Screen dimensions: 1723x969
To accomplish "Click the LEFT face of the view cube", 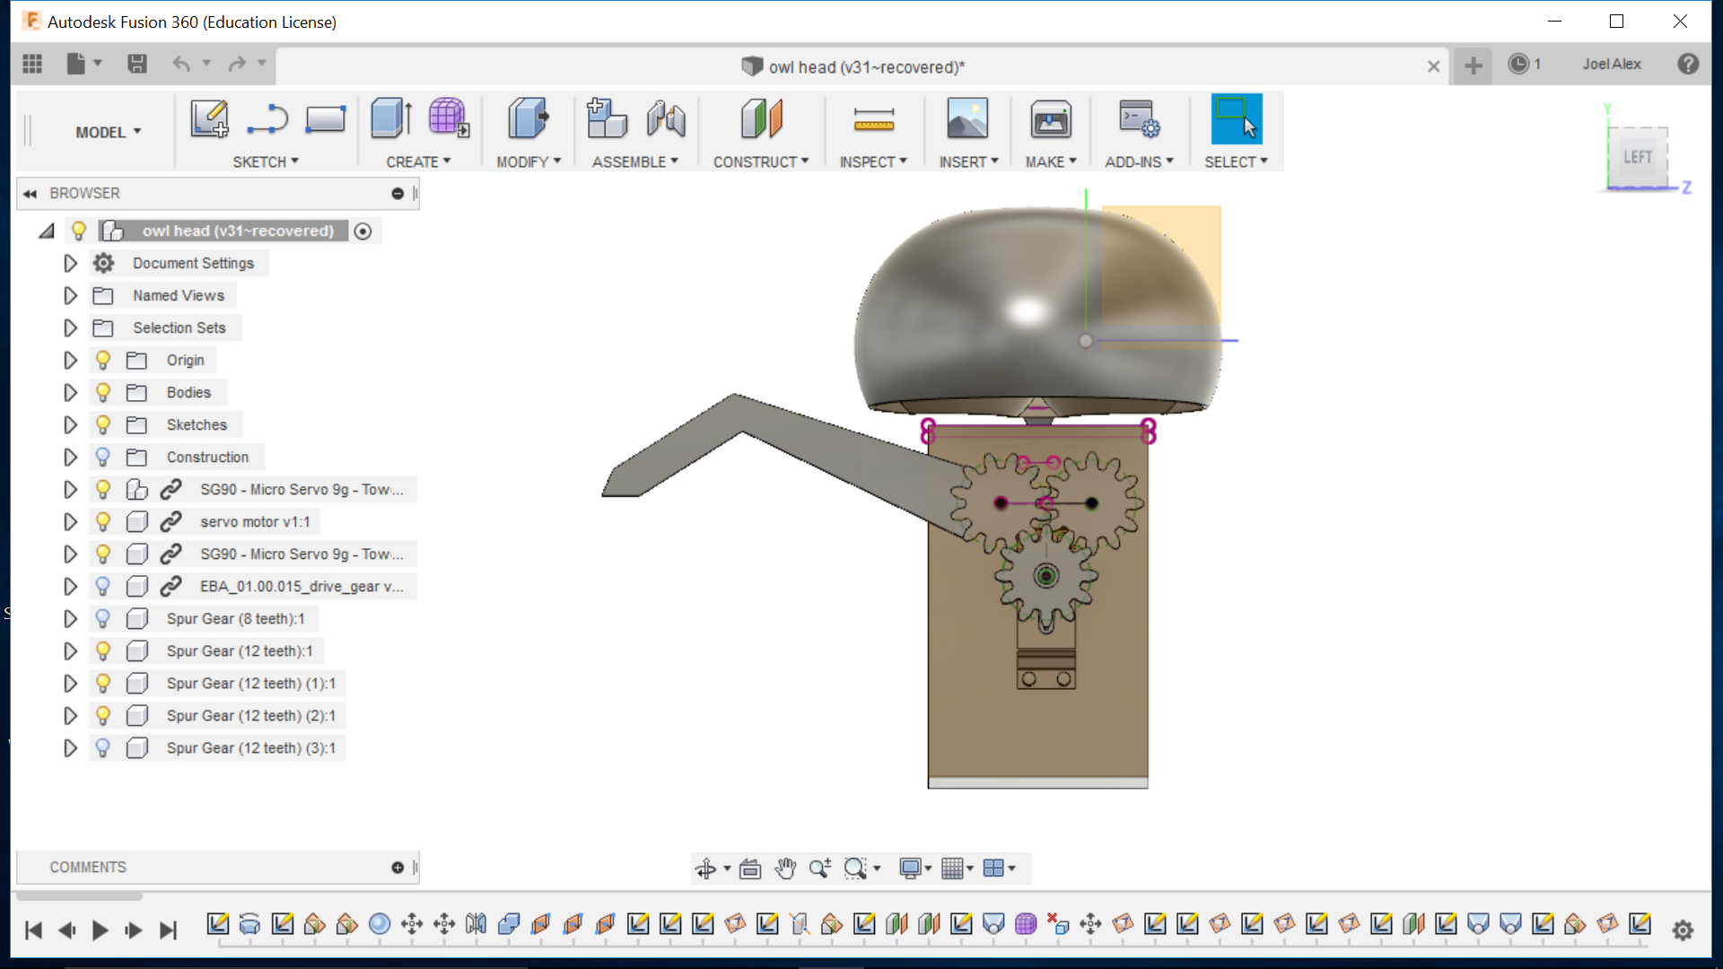I will [1637, 157].
